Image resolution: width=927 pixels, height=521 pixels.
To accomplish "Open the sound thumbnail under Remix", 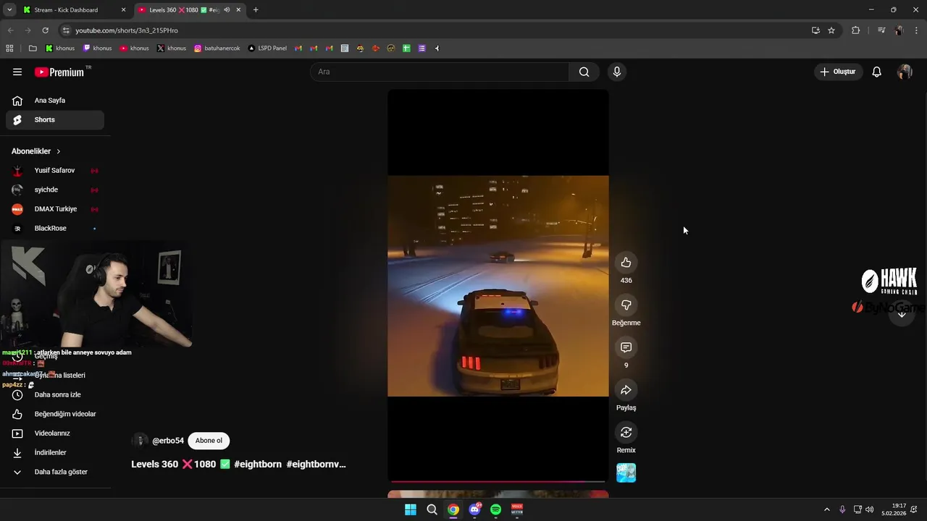I will [x=626, y=473].
